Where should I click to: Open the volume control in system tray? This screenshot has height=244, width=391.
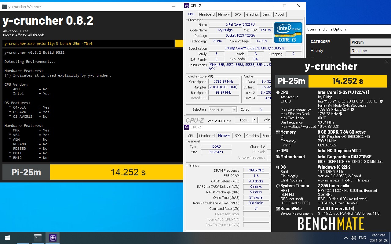pos(353,238)
